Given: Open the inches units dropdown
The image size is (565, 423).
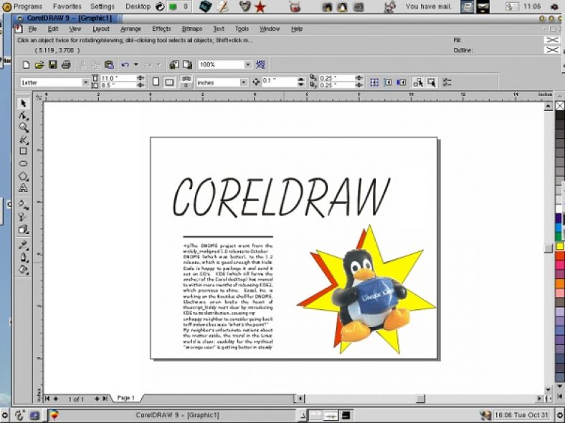Looking at the screenshot, I should click(243, 82).
